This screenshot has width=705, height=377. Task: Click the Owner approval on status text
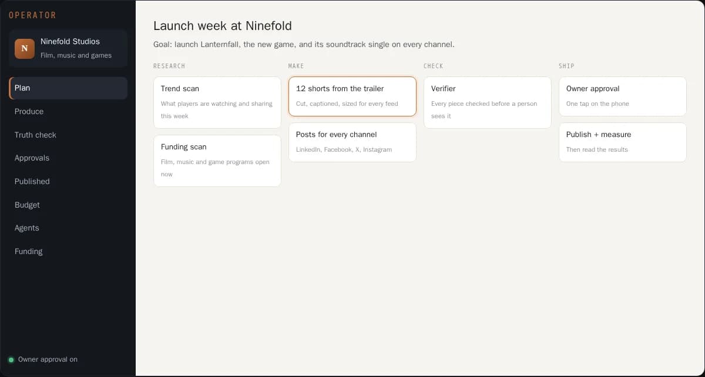click(x=48, y=359)
